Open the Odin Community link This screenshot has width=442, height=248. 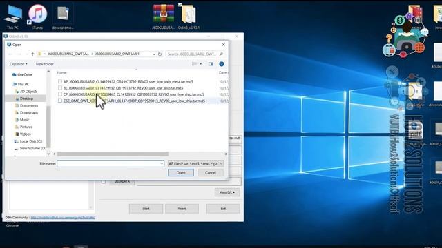[x=63, y=218]
